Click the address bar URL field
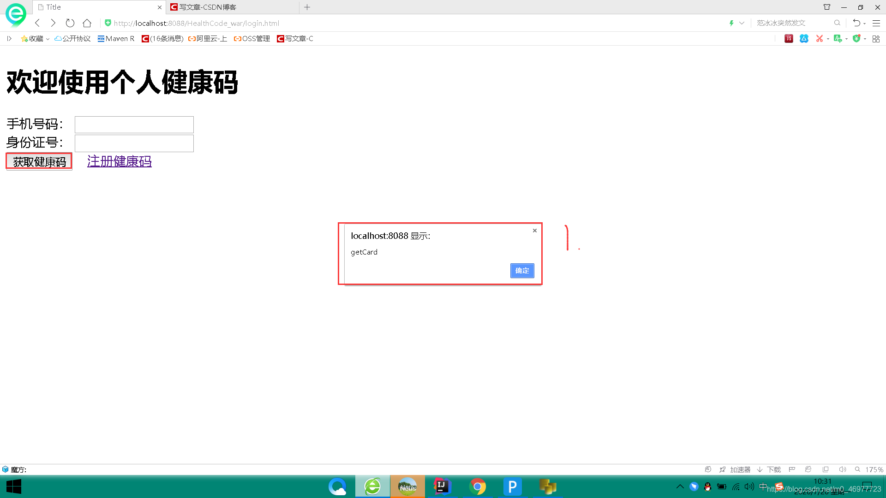This screenshot has width=886, height=498. tap(196, 23)
